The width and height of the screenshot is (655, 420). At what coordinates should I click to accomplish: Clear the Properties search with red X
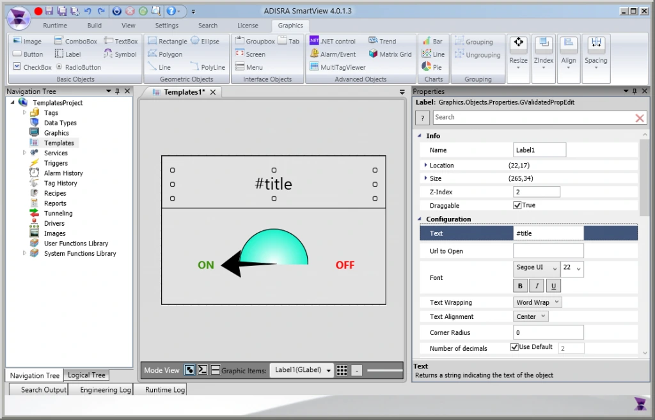pyautogui.click(x=640, y=118)
